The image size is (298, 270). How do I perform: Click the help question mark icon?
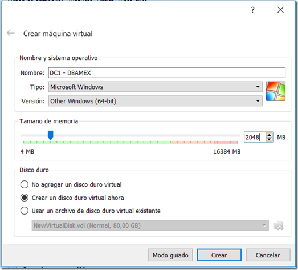[252, 10]
